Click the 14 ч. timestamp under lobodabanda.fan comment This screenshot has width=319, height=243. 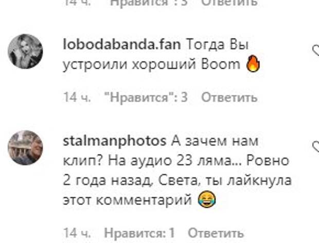pyautogui.click(x=77, y=97)
